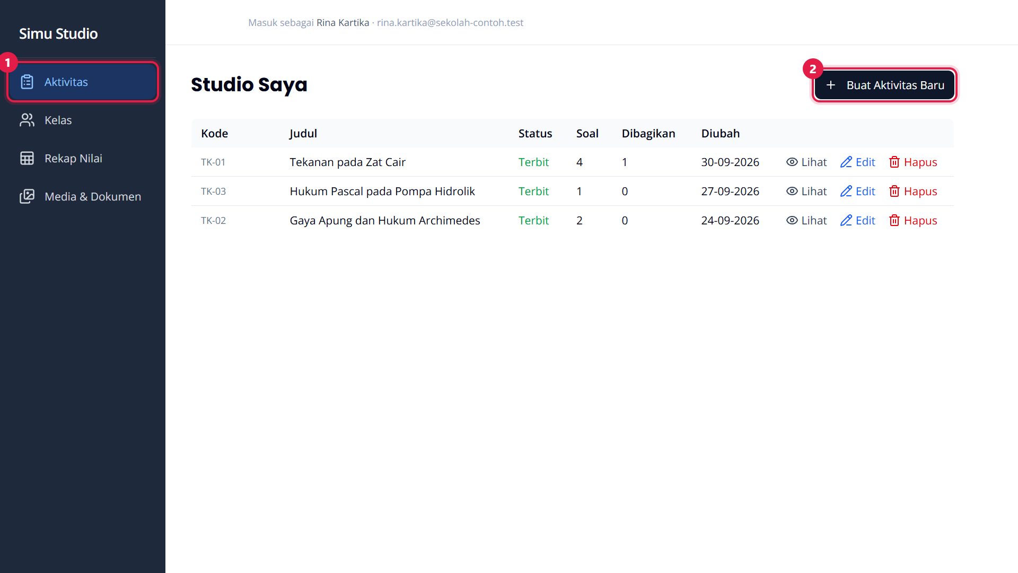Viewport: 1018px width, 573px height.
Task: Click trash icon for Tekanan pada Zat Cair
Action: pyautogui.click(x=894, y=162)
